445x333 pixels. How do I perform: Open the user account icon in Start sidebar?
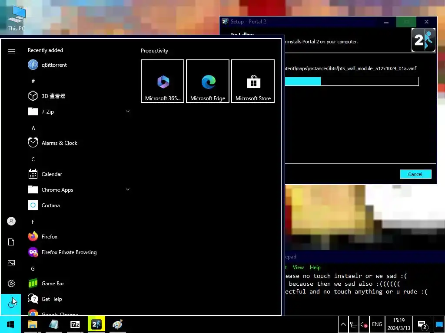click(11, 221)
